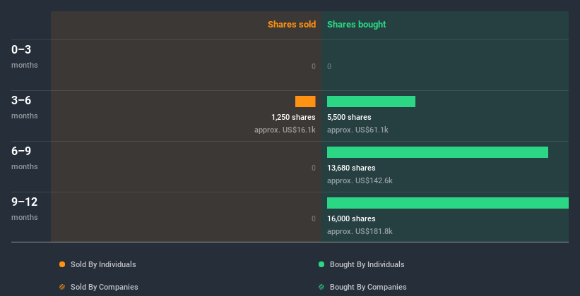Click the striped Sold By Companies legend icon
The width and height of the screenshot is (580, 296).
click(62, 287)
